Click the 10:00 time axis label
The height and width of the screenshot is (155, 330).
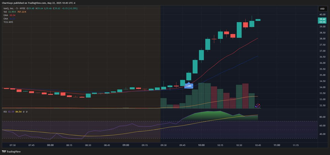pos(201,145)
